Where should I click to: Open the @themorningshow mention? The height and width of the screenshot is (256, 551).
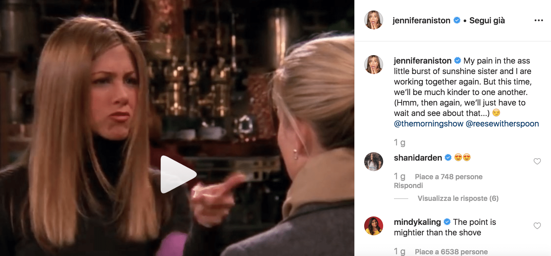[x=429, y=124]
